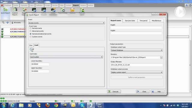Image resolution: width=192 pixels, height=108 pixels.
Task: Click green status icon of 9:09:43 message row
Action: click(x=2, y=31)
